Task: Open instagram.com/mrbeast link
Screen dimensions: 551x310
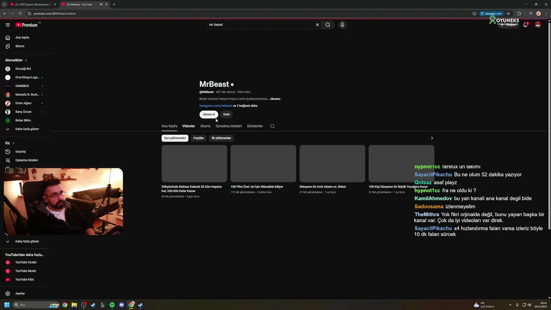Action: click(216, 106)
